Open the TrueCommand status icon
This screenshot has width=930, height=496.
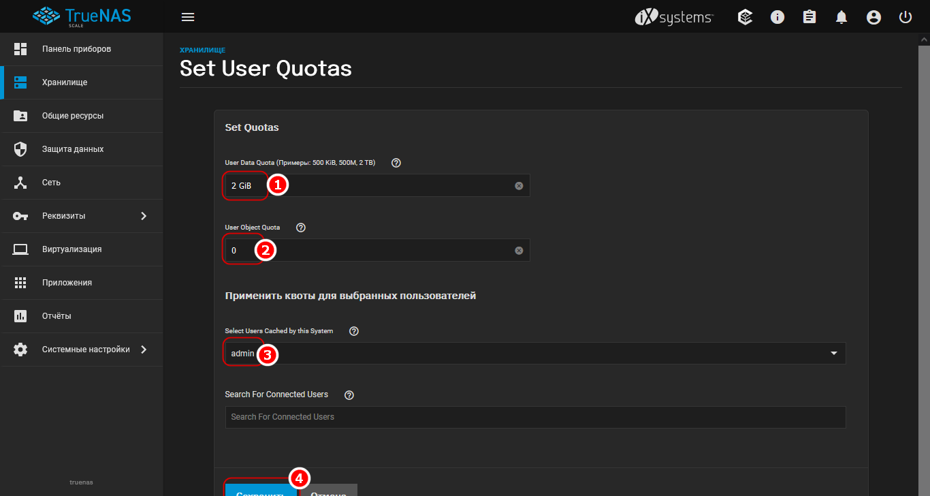pos(745,17)
